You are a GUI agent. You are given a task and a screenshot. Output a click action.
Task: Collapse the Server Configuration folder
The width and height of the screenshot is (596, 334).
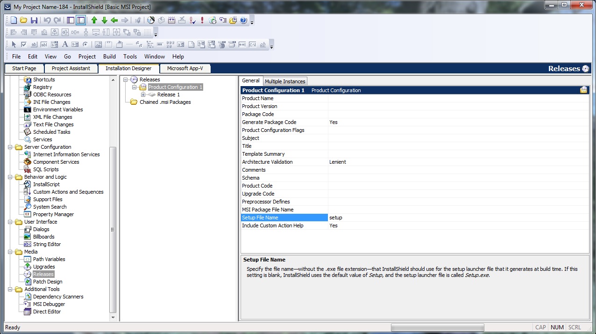(10, 147)
